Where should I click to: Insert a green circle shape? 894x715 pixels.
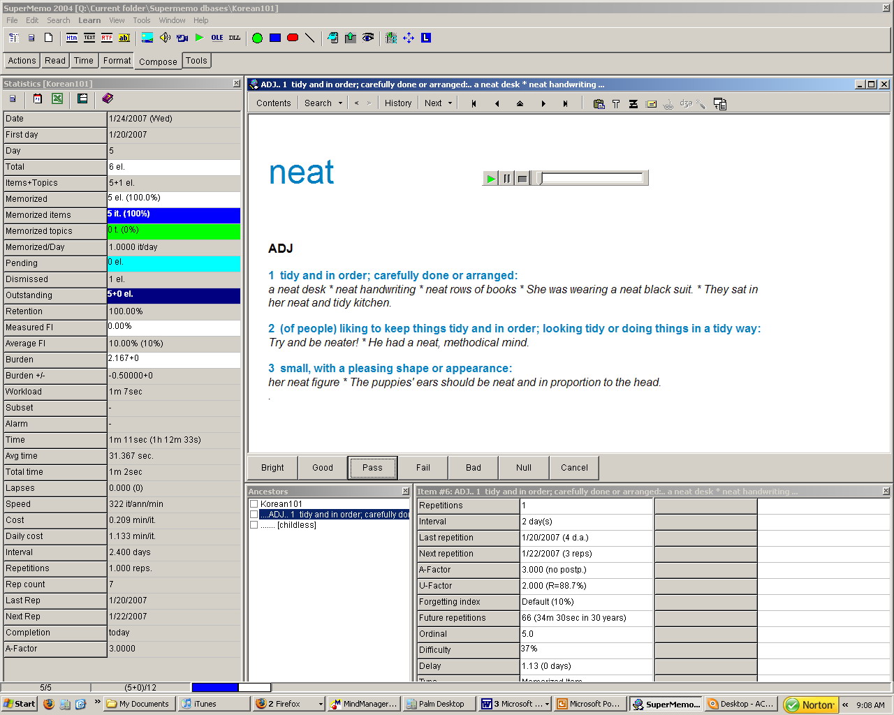pos(257,38)
